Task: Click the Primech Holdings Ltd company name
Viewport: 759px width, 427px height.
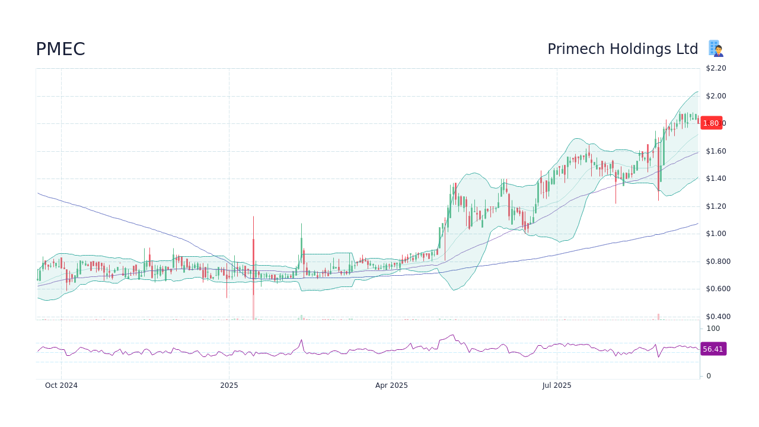Action: coord(623,49)
